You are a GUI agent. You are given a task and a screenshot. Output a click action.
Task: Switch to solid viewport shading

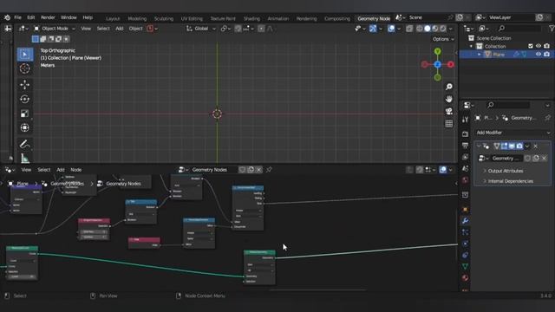tap(428, 29)
